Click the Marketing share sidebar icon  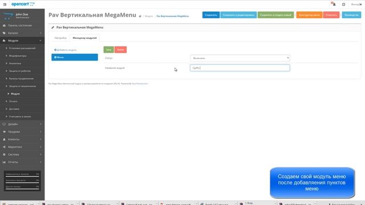click(x=4, y=147)
